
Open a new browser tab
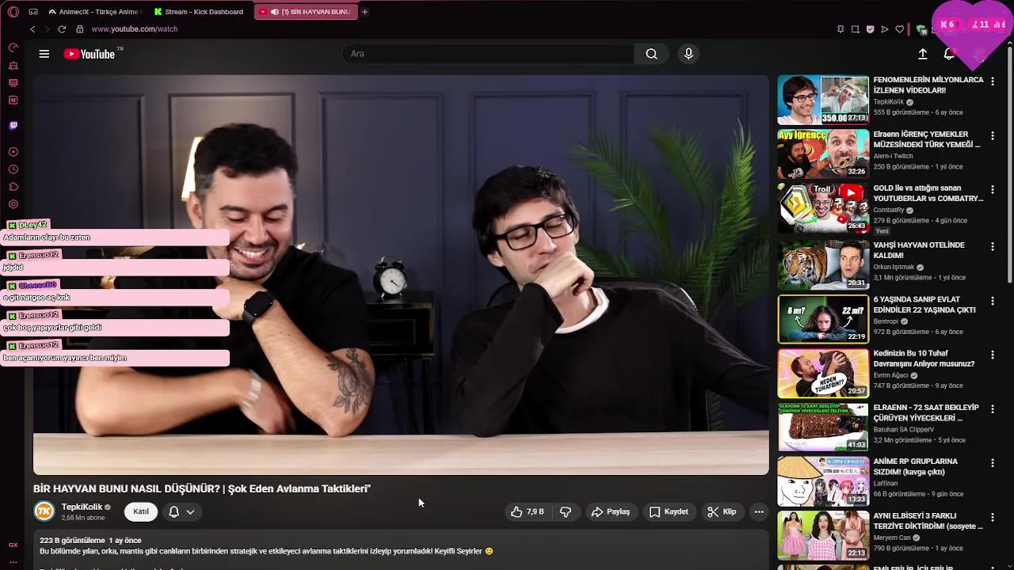pos(364,12)
